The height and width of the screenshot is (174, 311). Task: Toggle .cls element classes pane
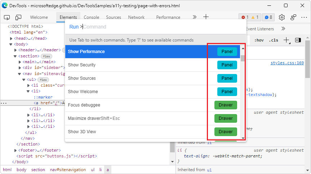[274, 40]
